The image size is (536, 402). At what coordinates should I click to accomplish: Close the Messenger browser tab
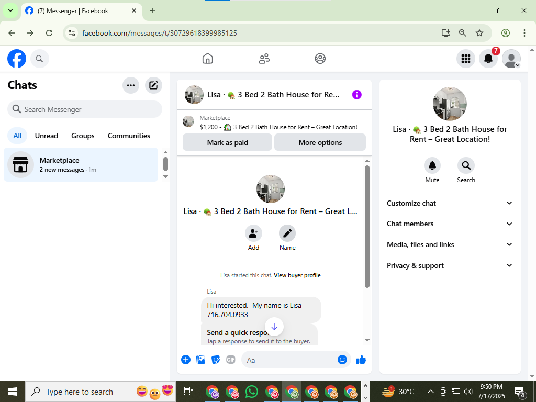coord(134,10)
